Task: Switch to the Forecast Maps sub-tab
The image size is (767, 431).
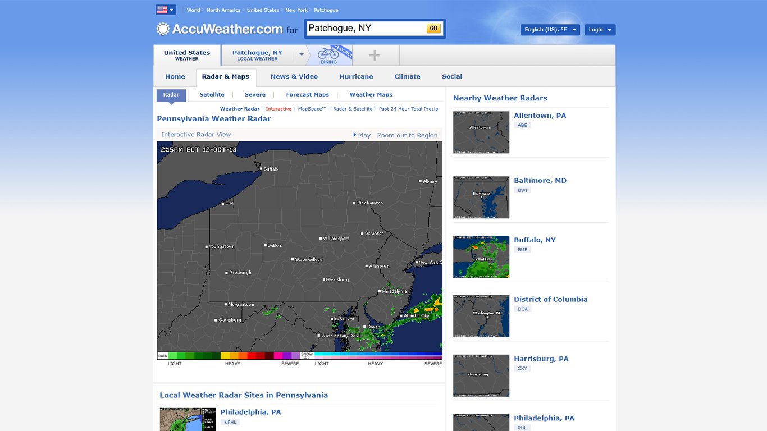Action: [307, 94]
